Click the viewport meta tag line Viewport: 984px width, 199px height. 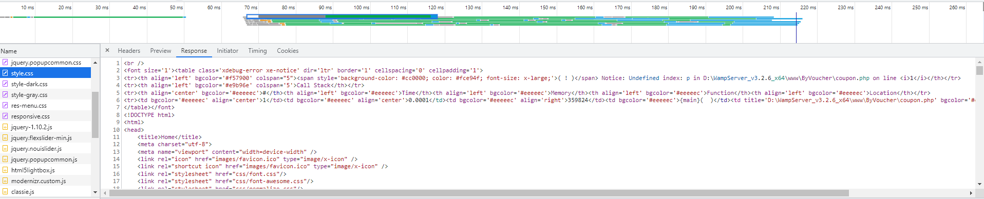coord(227,152)
